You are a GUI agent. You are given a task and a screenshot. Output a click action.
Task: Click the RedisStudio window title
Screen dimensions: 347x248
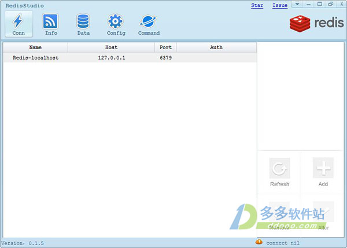click(x=24, y=6)
